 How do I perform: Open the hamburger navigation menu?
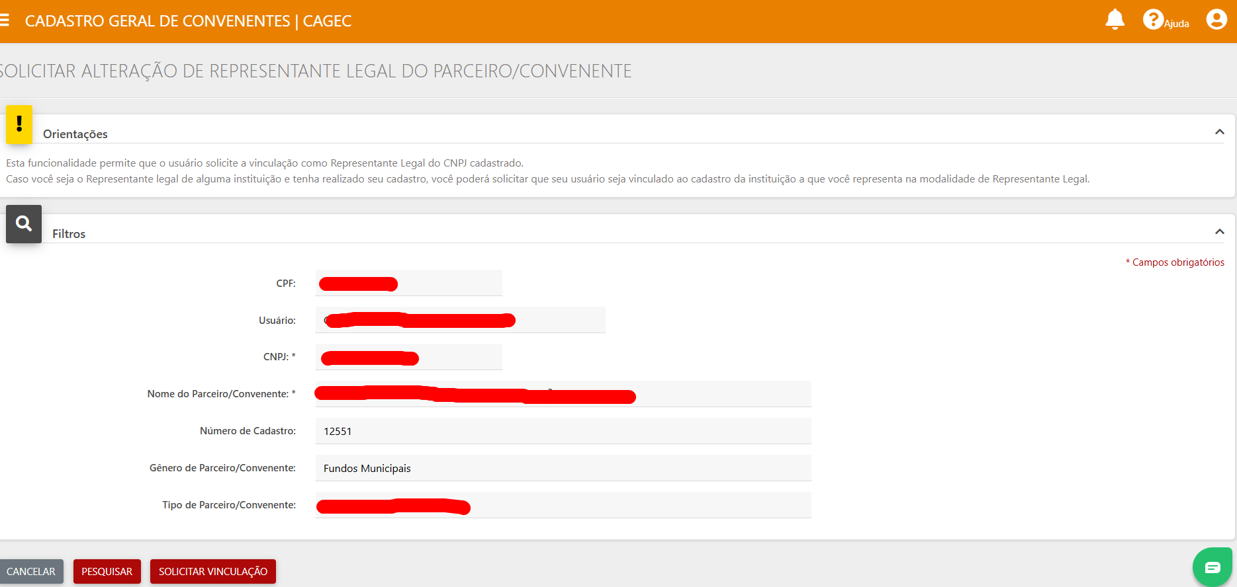pyautogui.click(x=5, y=20)
